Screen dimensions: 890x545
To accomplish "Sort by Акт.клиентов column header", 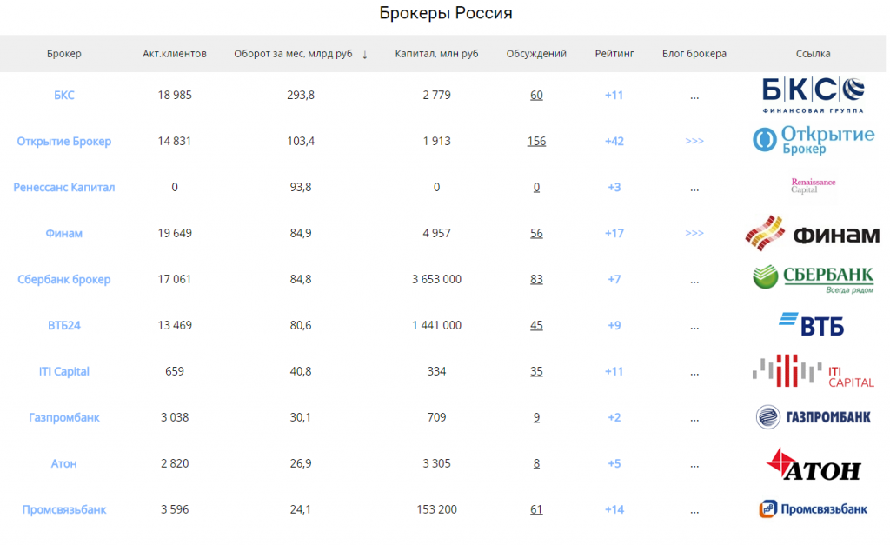I will point(174,53).
